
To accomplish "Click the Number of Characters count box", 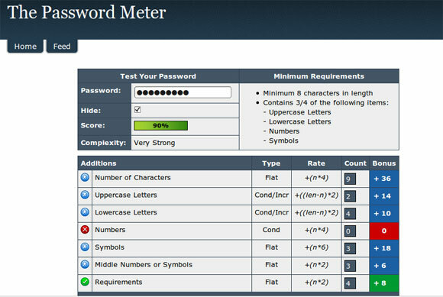I will [350, 179].
